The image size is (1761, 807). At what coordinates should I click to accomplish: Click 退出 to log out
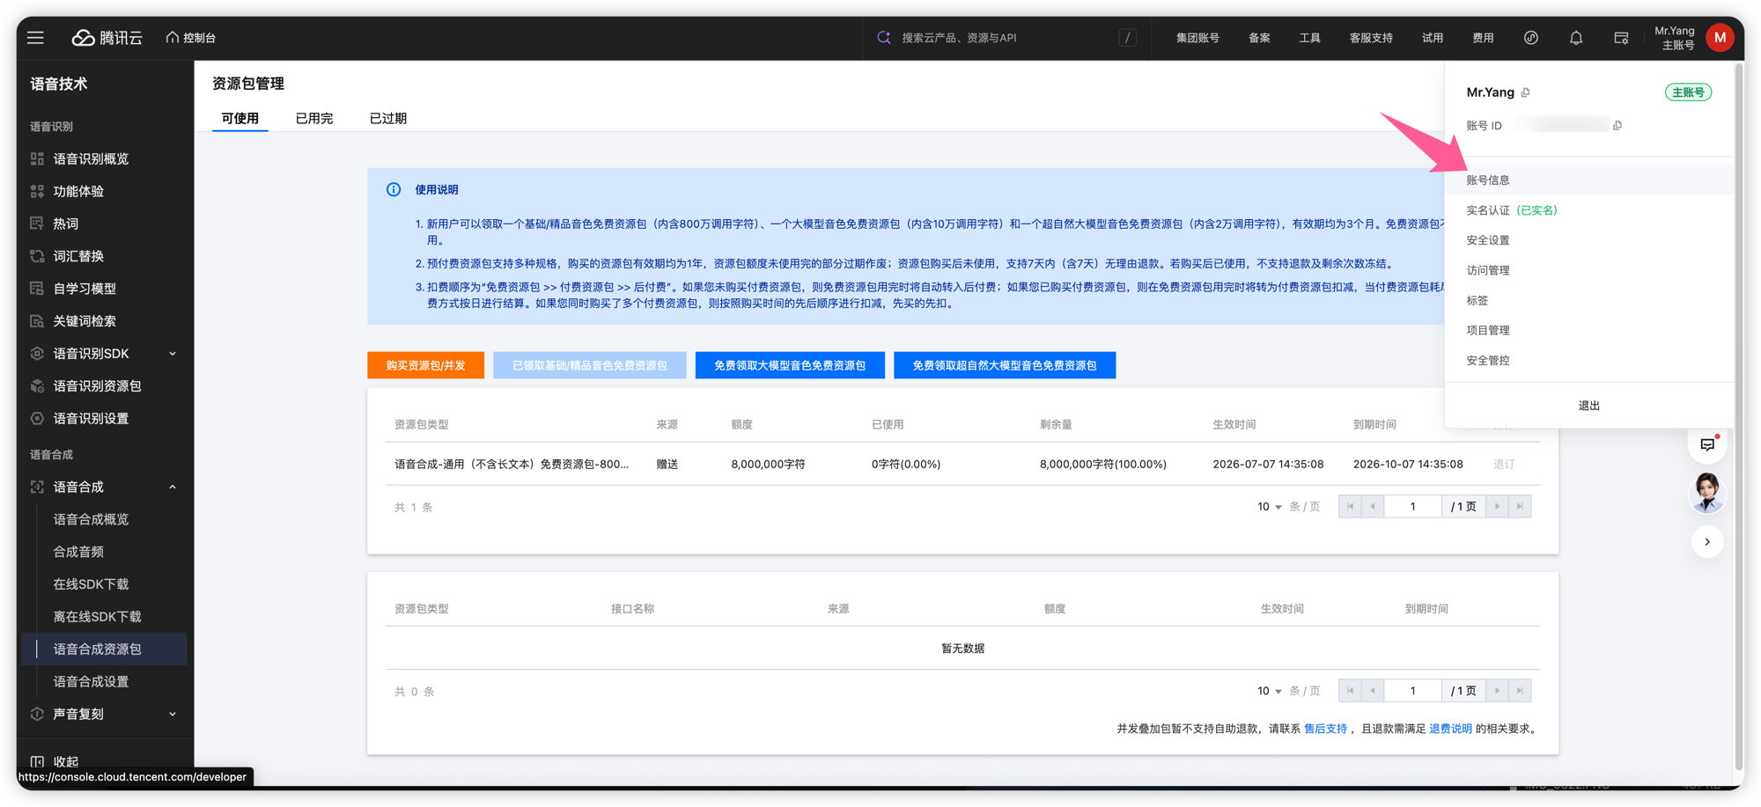(x=1588, y=406)
